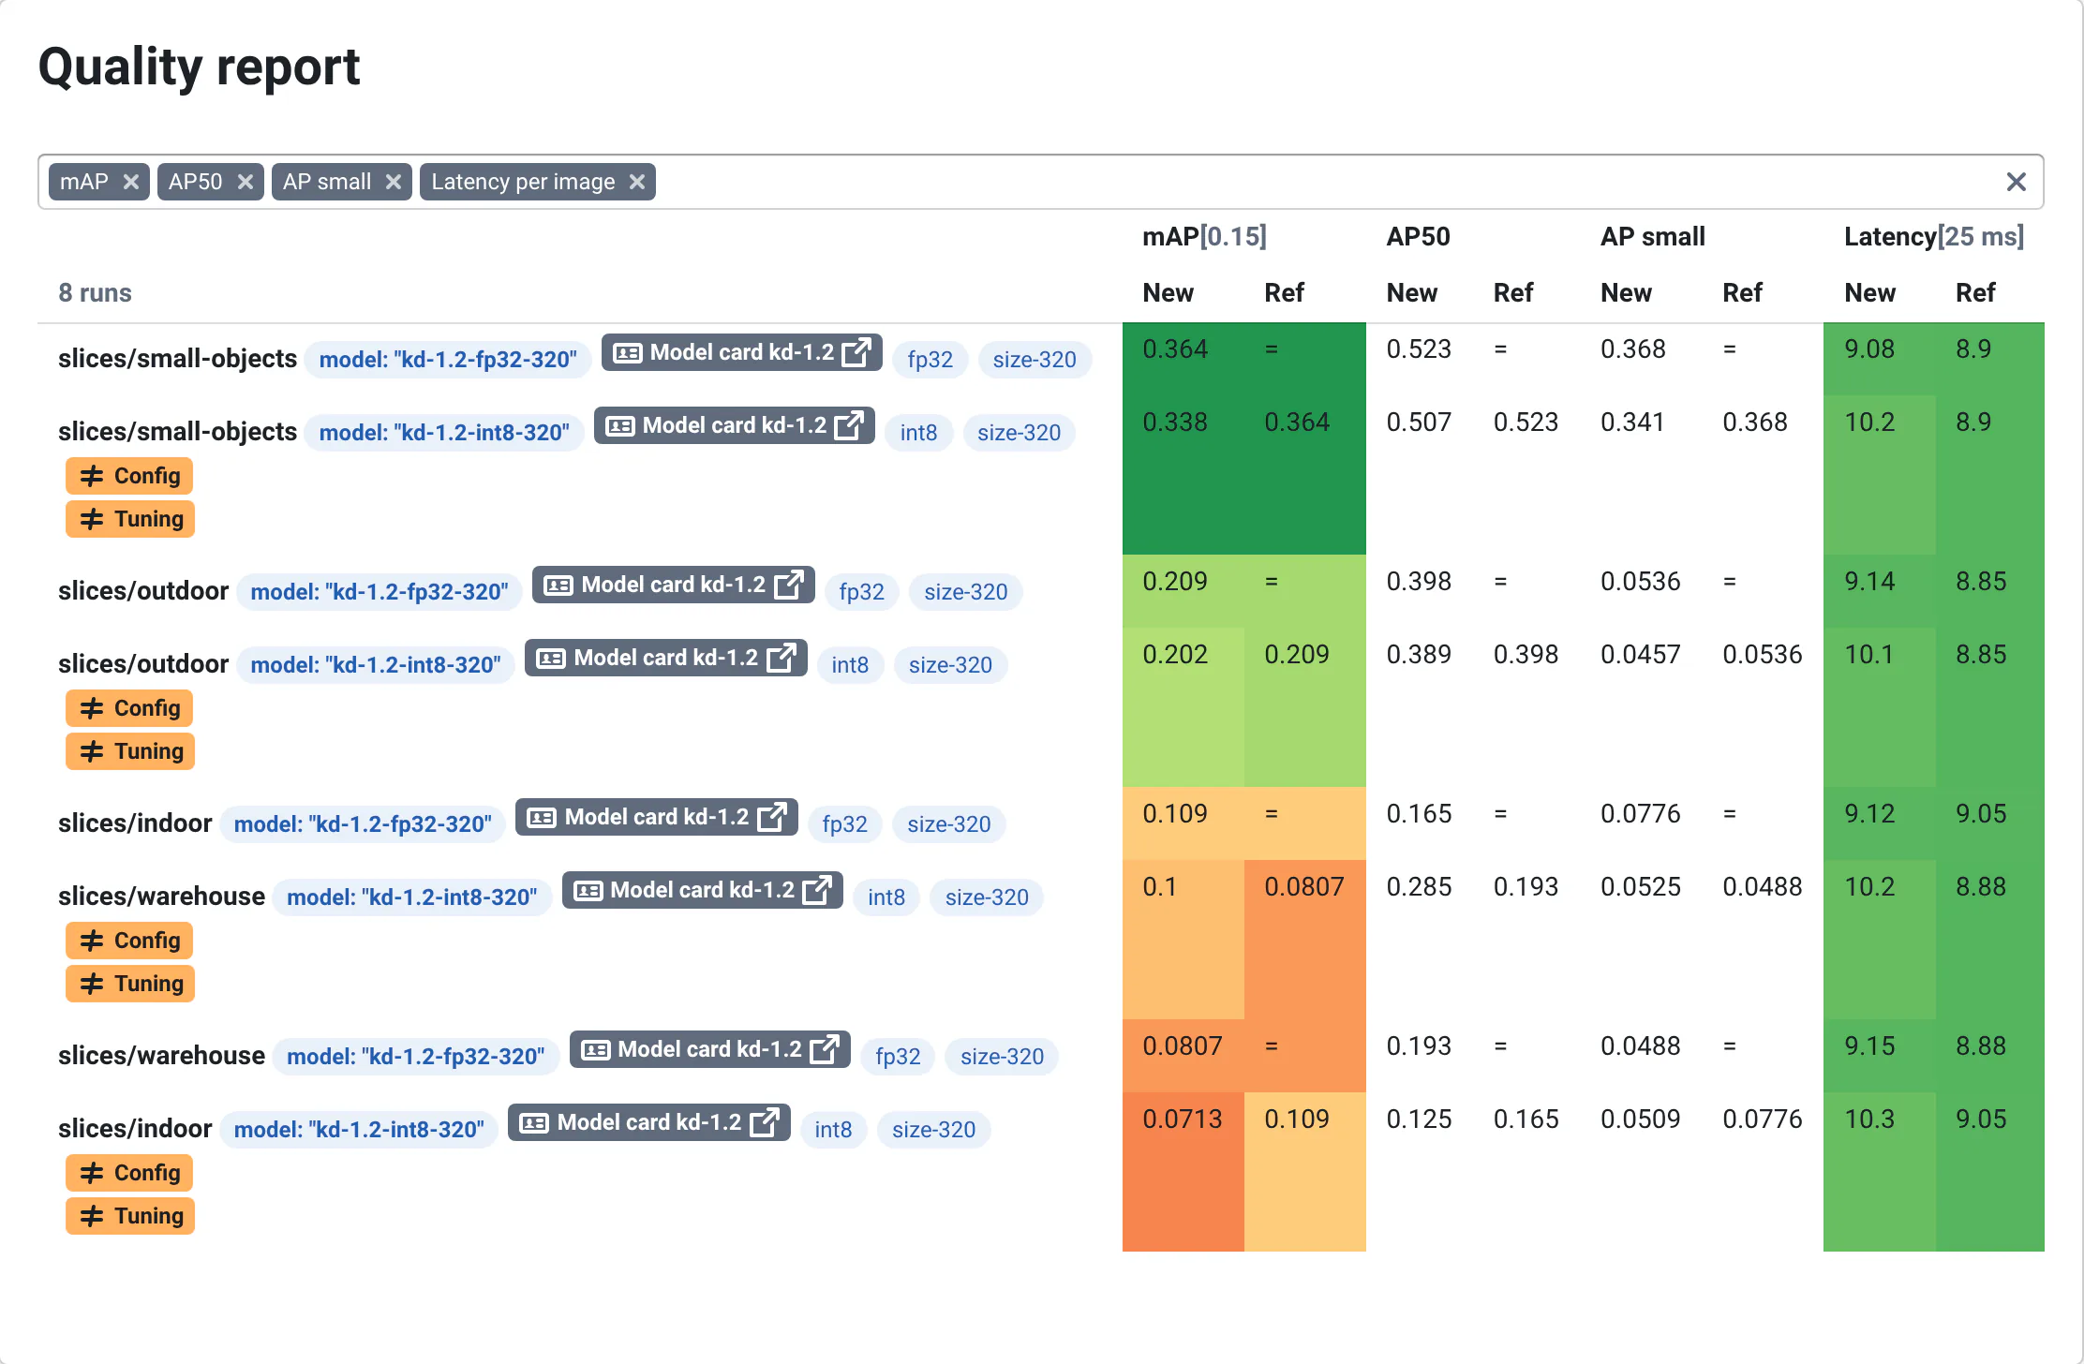Open Model card for small-objects fp32 run

click(741, 352)
